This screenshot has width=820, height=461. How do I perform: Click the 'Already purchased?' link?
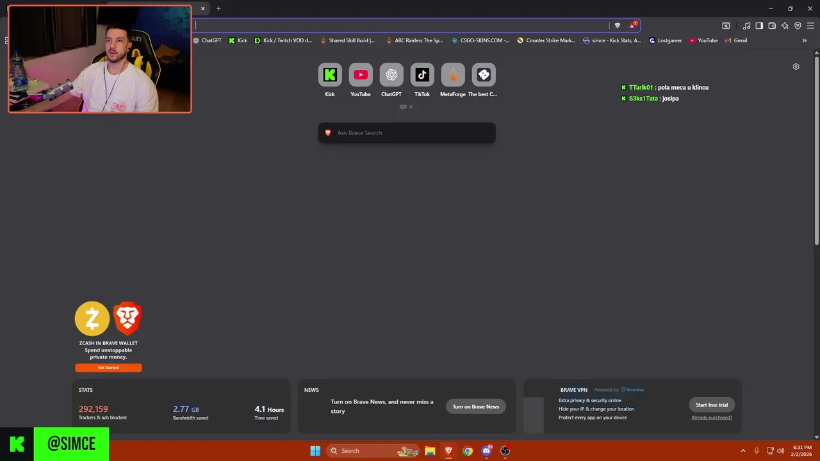[712, 417]
